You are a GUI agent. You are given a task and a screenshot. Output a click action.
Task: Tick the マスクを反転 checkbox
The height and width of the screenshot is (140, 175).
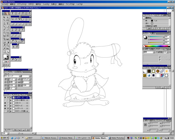tap(160, 60)
